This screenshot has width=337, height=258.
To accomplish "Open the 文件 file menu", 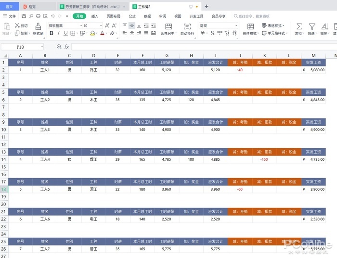I will (10, 16).
